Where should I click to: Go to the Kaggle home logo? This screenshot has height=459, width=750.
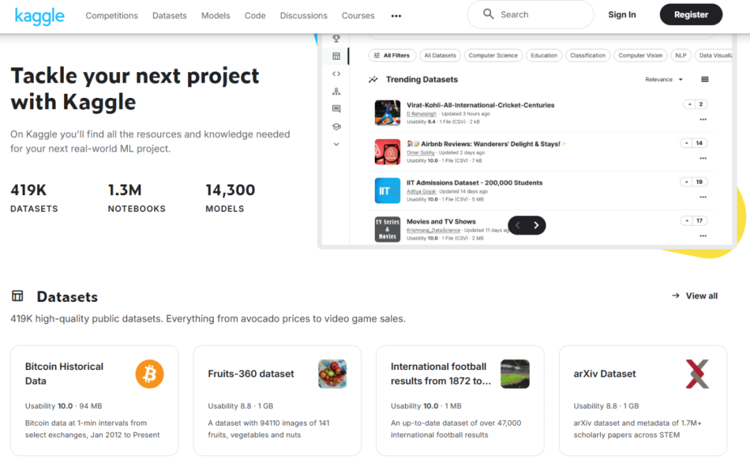(40, 15)
